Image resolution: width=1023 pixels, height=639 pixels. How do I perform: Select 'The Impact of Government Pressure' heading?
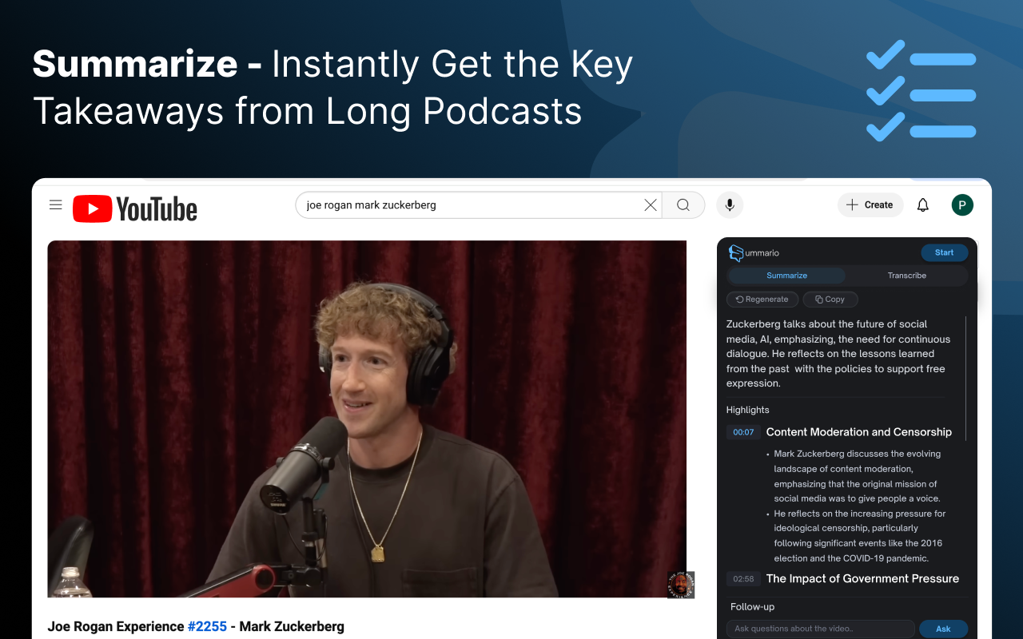click(862, 579)
